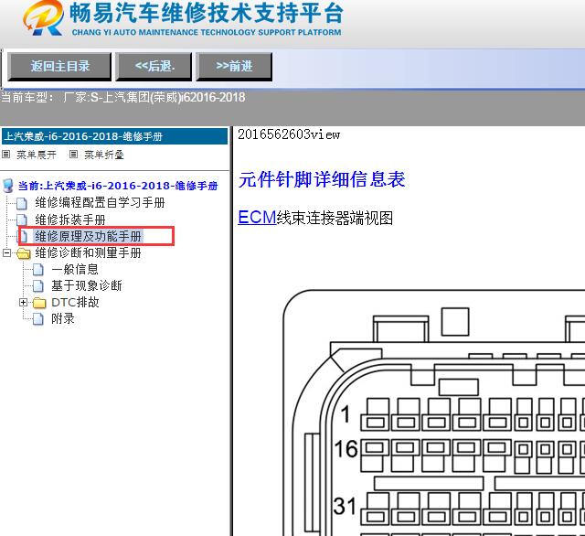
Task: Click the 返回主目录 button
Action: click(x=59, y=67)
